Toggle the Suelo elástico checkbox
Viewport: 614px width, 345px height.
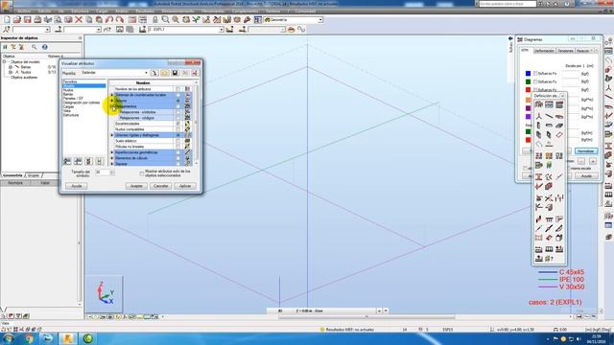coord(178,141)
